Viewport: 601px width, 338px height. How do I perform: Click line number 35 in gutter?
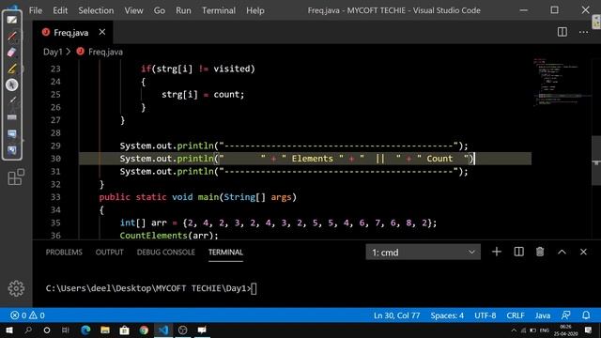click(x=55, y=223)
